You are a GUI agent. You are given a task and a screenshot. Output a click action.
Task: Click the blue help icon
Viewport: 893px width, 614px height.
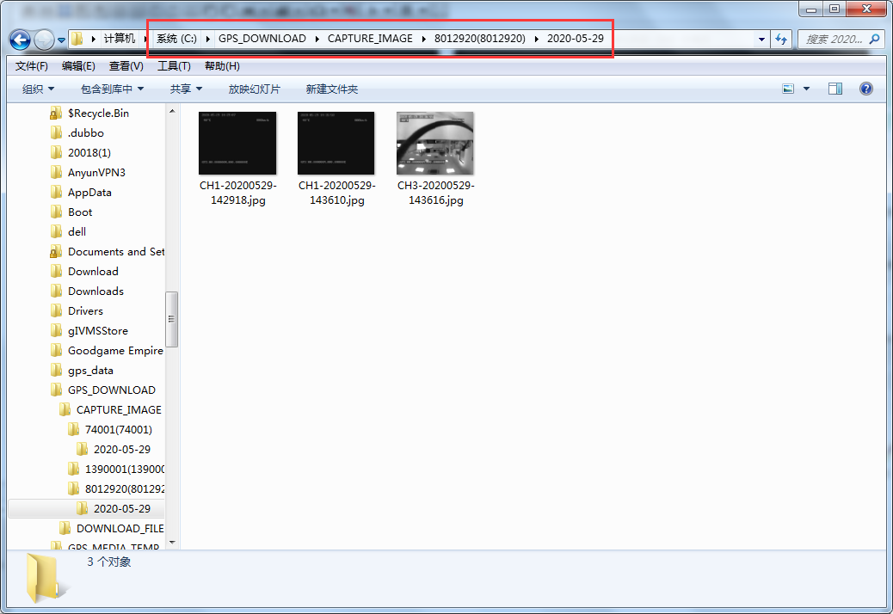tap(866, 89)
